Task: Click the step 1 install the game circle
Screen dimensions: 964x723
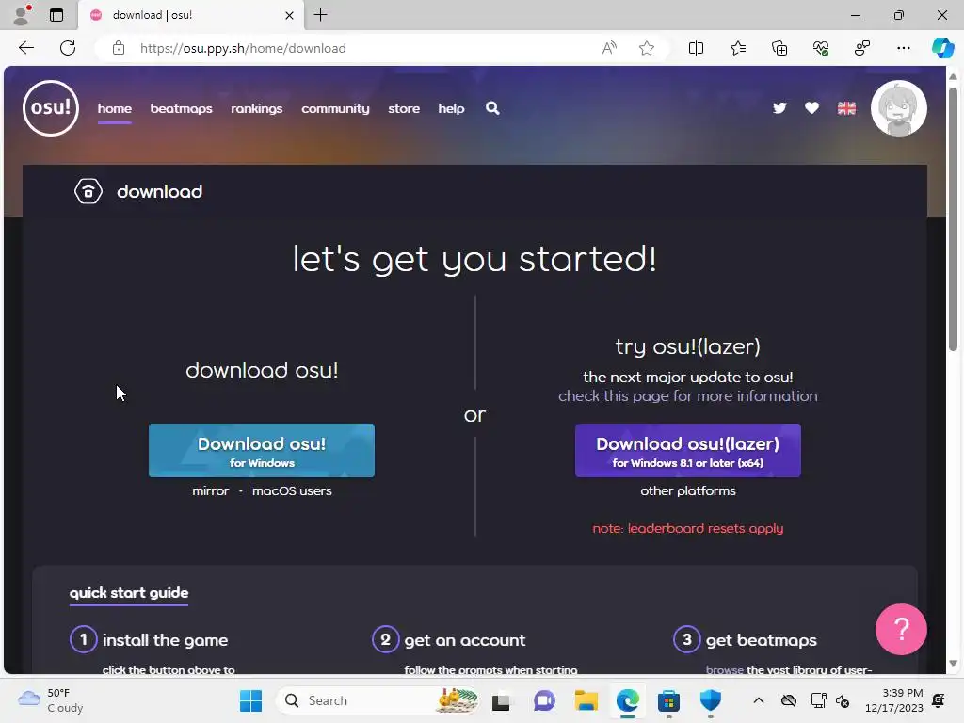Action: tap(84, 639)
